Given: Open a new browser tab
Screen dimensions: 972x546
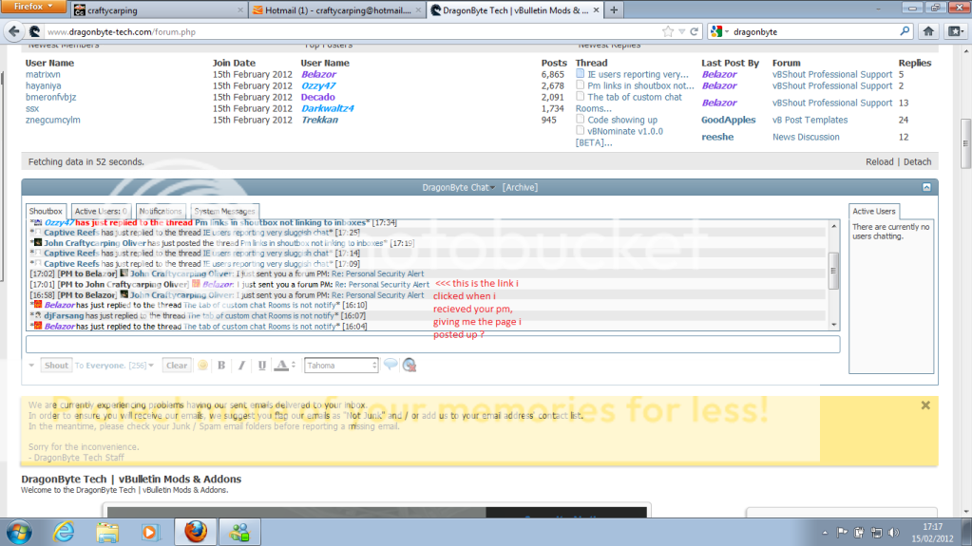Looking at the screenshot, I should [614, 9].
